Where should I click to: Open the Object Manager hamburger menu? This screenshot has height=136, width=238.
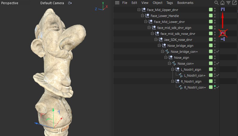(117, 3)
